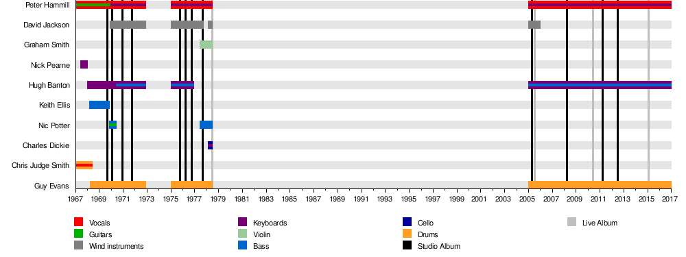Select the gray Wind instruments legend swatch
This screenshot has height=257, width=686.
[79, 245]
